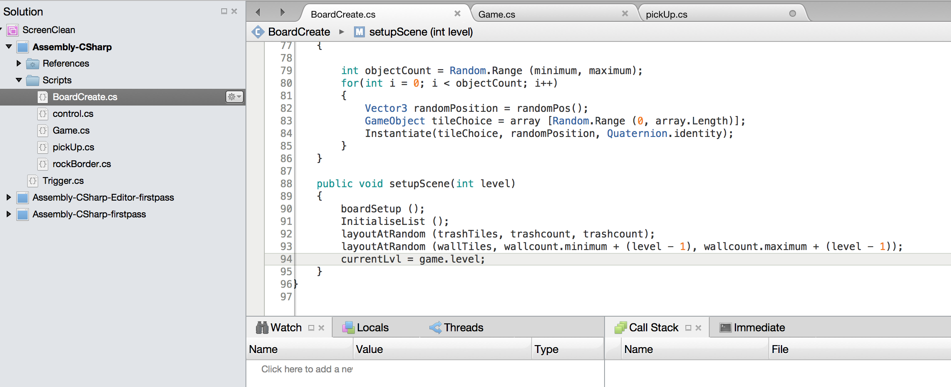This screenshot has width=951, height=387.
Task: Click the gutter at line number 94
Action: pyautogui.click(x=286, y=259)
